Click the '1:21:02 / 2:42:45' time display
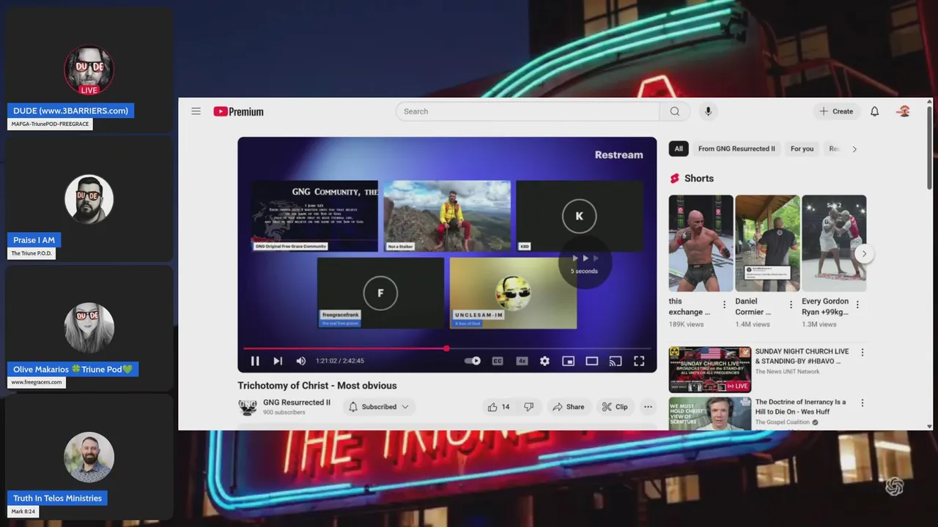This screenshot has width=938, height=527. [x=339, y=361]
